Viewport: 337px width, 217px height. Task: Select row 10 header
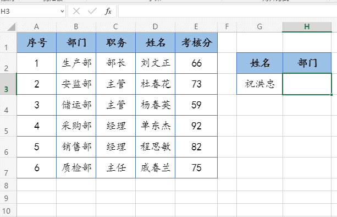(x=8, y=210)
